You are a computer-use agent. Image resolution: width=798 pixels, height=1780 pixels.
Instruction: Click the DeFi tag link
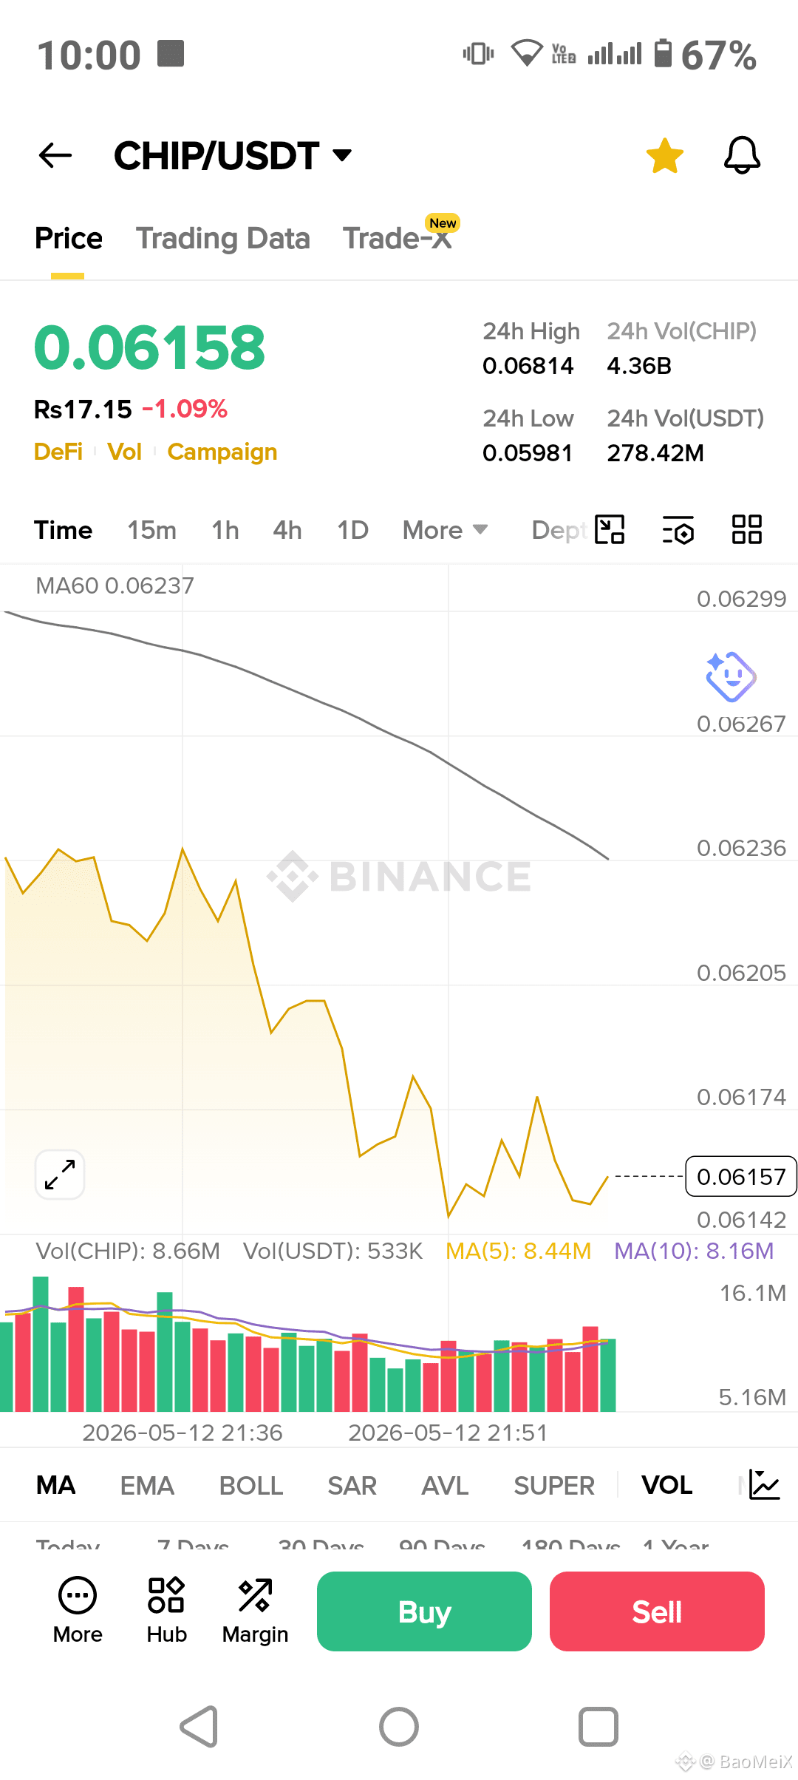58,452
